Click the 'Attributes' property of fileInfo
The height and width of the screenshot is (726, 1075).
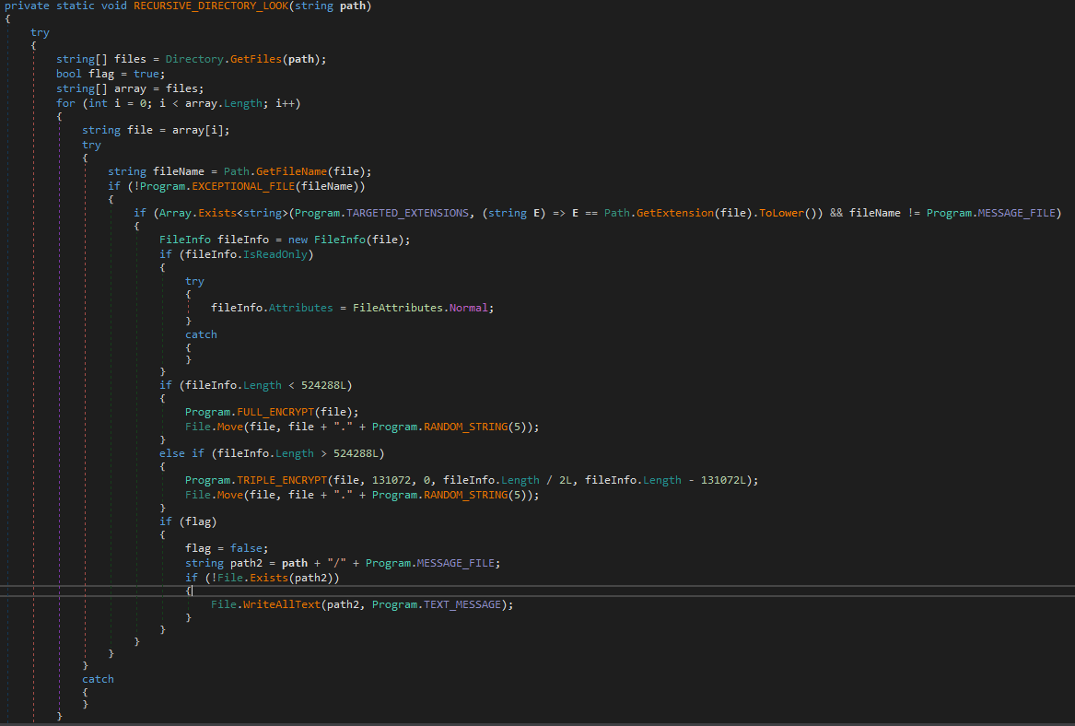point(300,308)
